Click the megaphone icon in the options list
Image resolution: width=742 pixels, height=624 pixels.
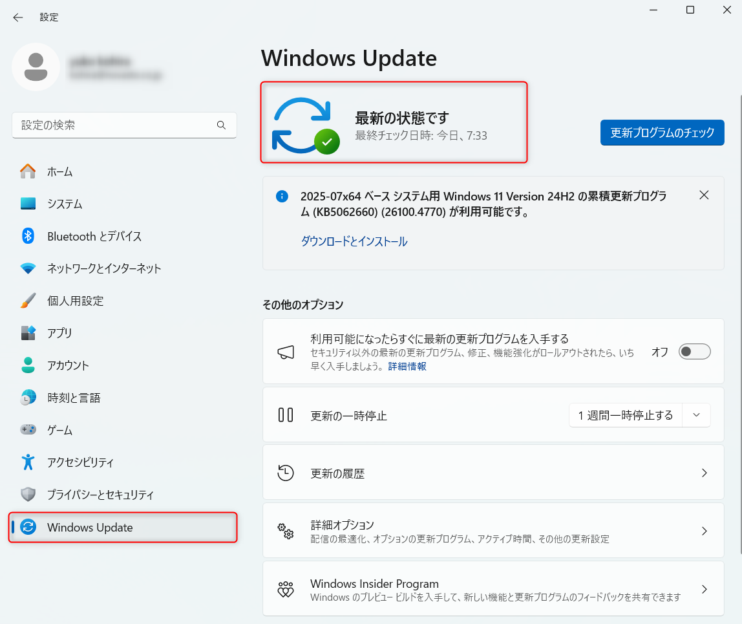click(286, 352)
